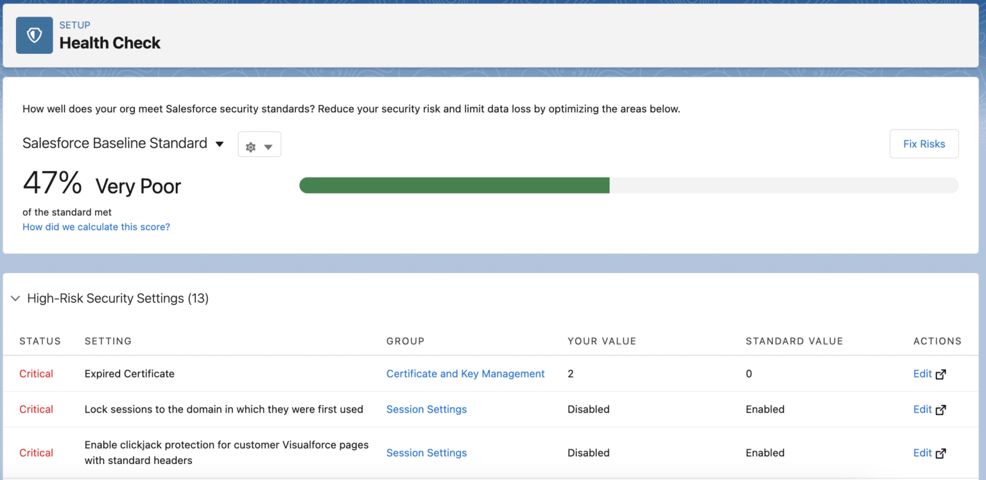Open How did we calculate this score link

tap(96, 227)
